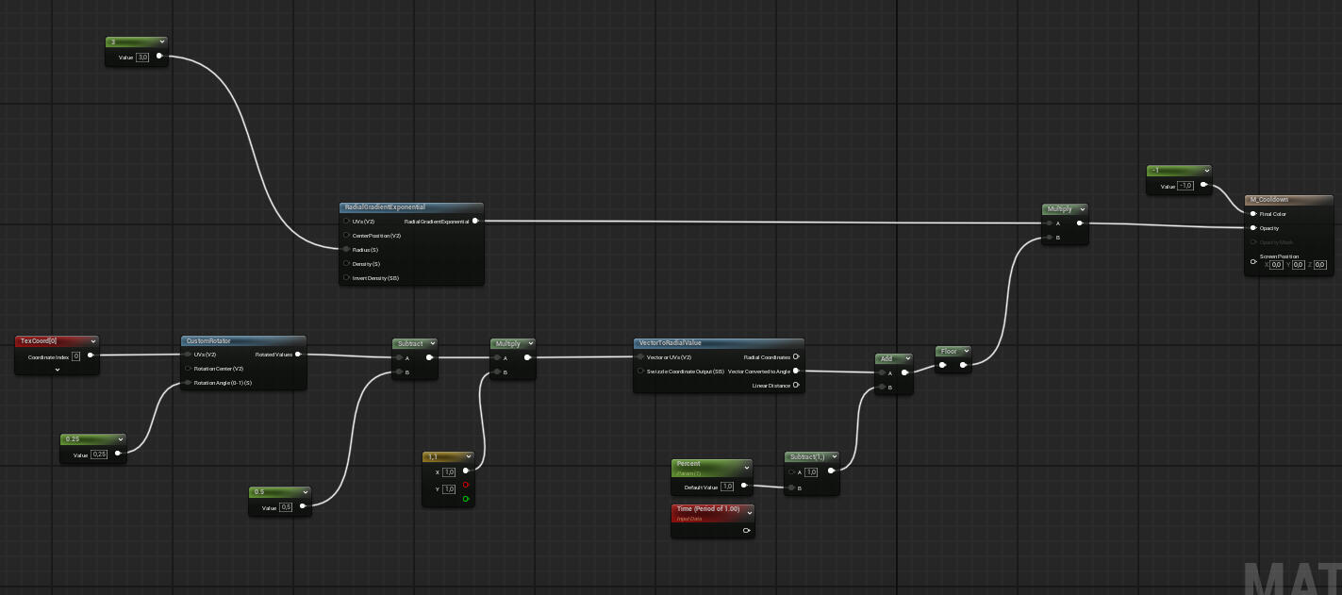The height and width of the screenshot is (595, 1342).
Task: Click the Rotated Values output pin
Action: 298,355
